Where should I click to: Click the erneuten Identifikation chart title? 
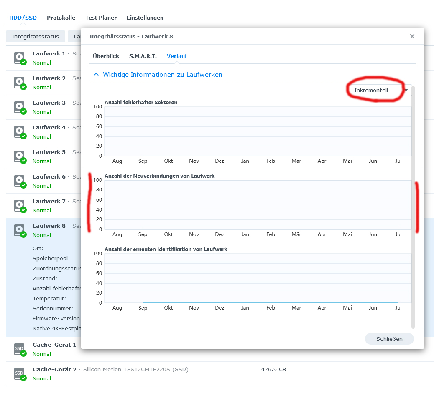click(166, 249)
